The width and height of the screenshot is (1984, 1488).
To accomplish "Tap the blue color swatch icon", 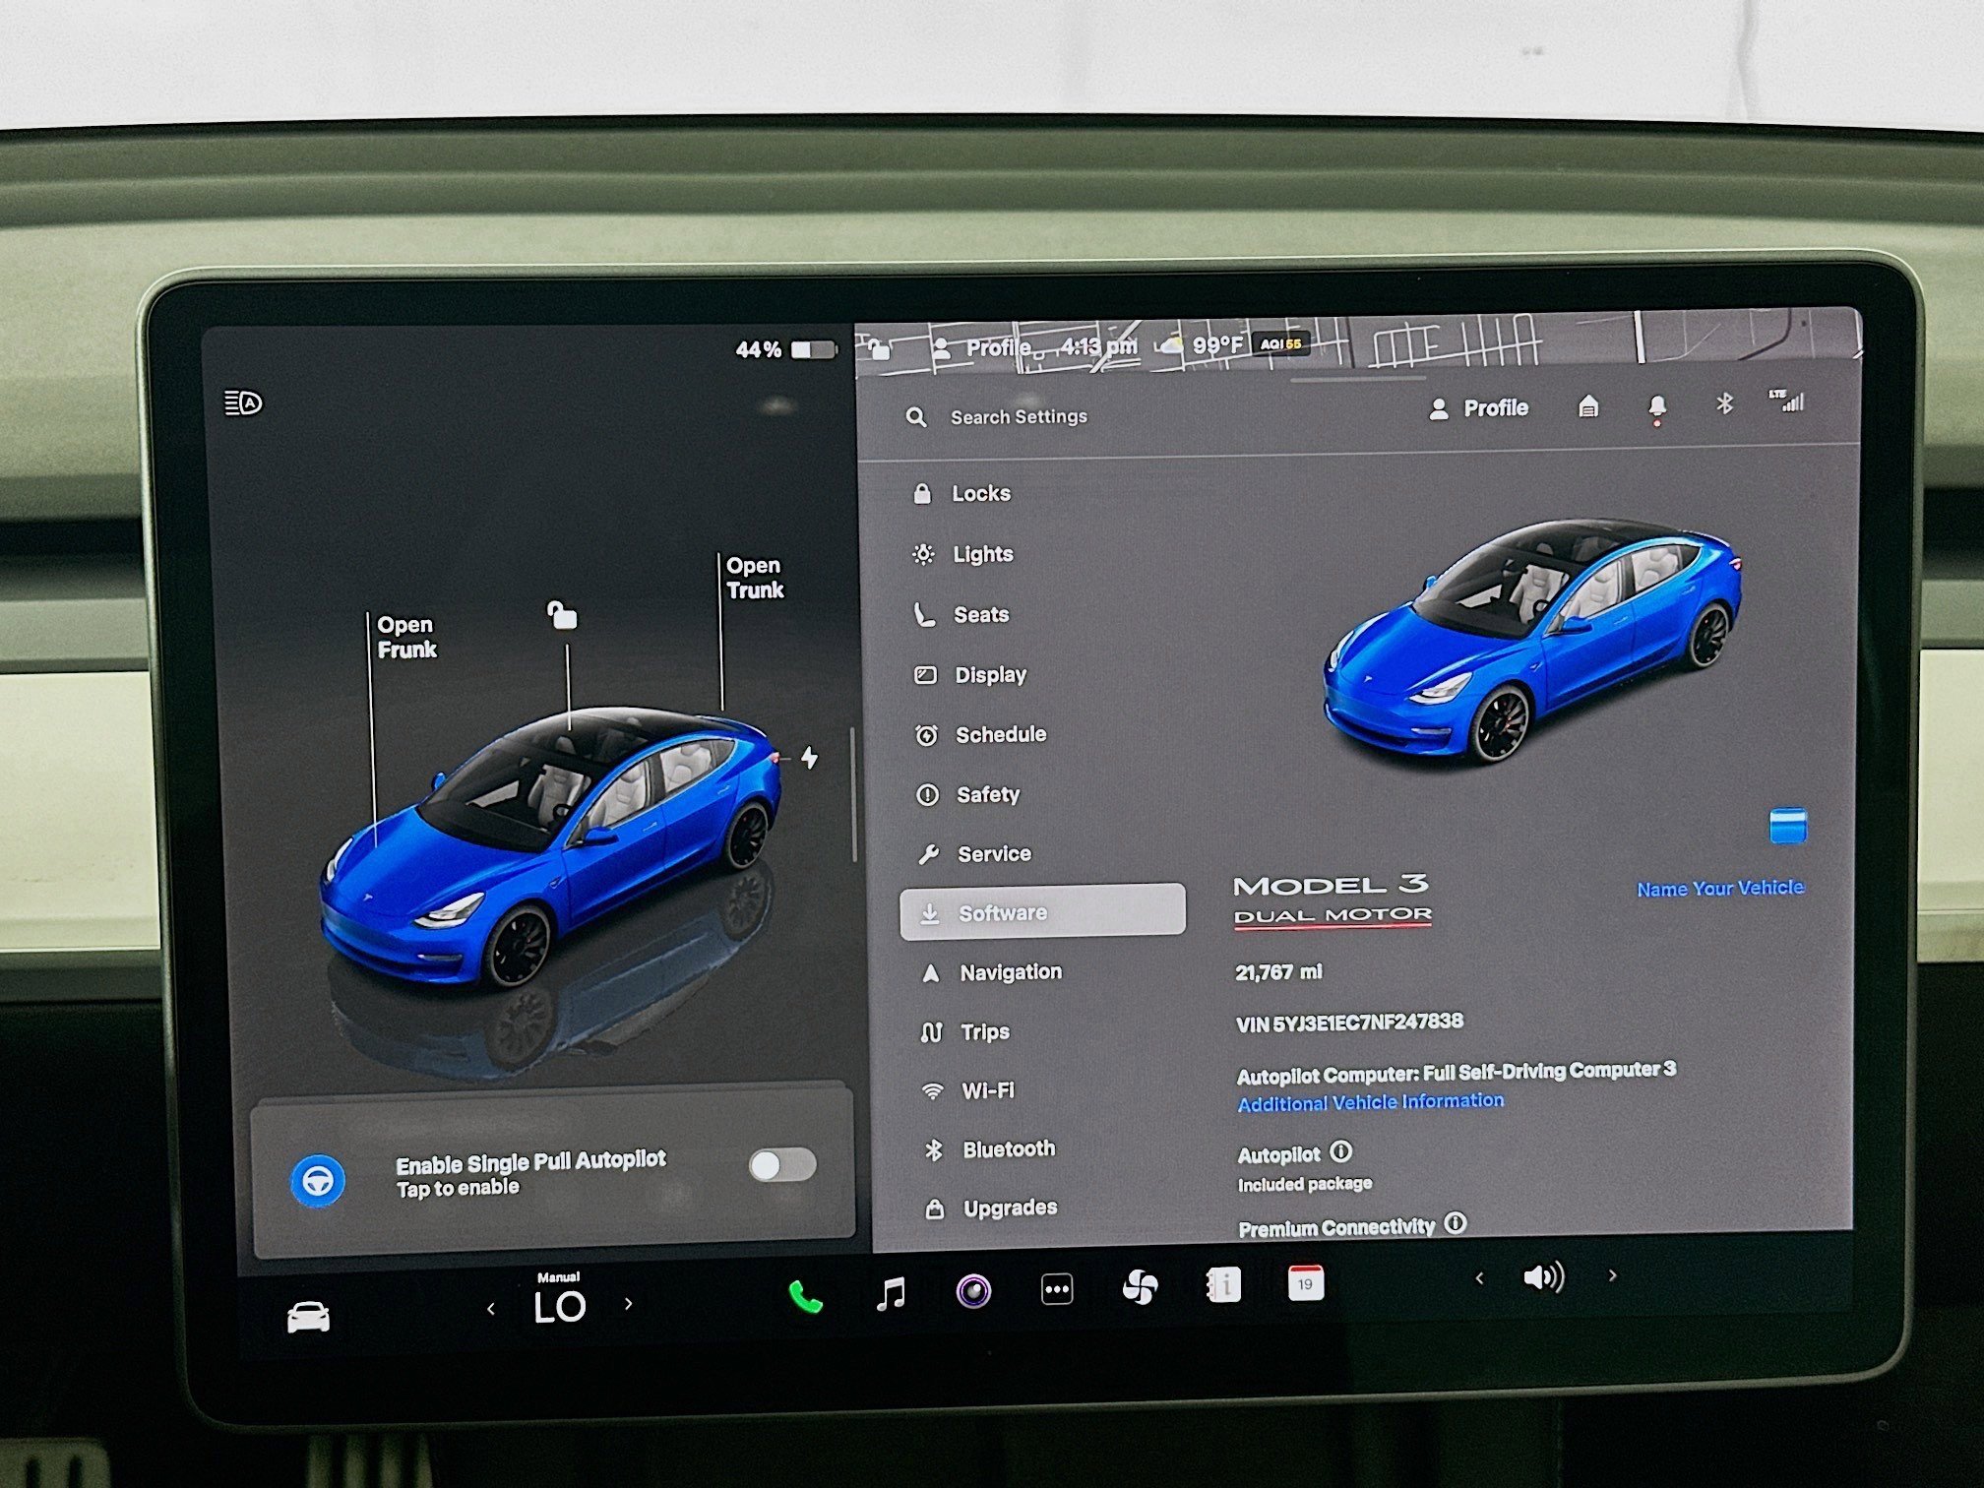I will [1788, 826].
